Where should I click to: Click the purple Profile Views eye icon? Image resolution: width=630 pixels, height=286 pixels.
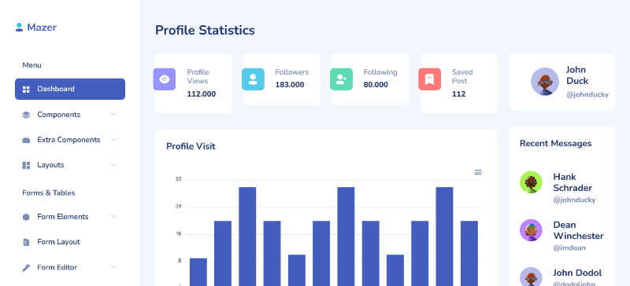point(165,79)
